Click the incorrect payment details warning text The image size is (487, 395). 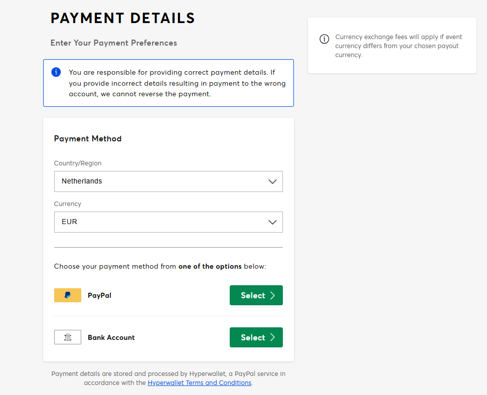tap(177, 83)
